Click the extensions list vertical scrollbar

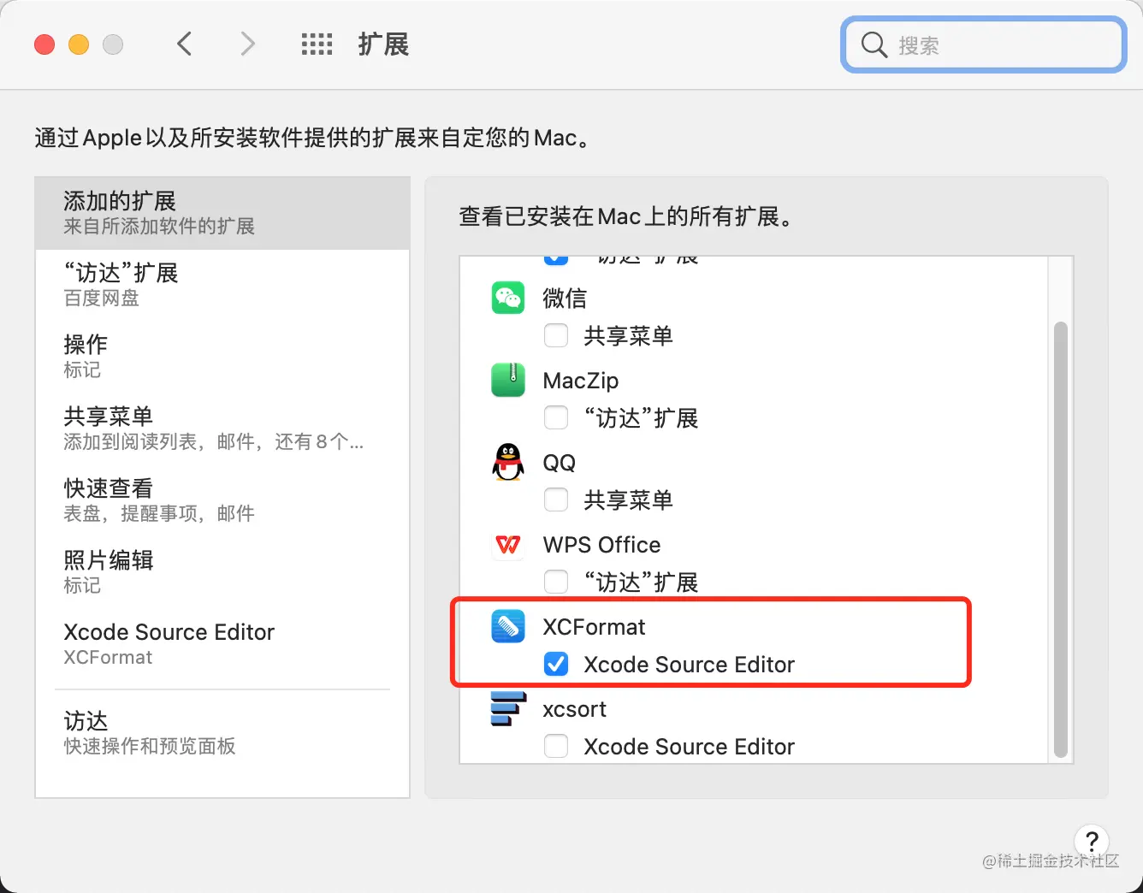point(1061,539)
